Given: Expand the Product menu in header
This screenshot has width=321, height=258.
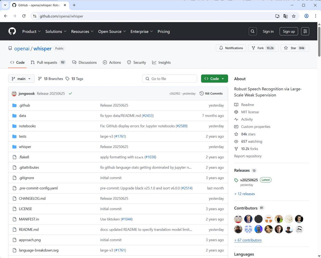Looking at the screenshot, I should (x=31, y=31).
